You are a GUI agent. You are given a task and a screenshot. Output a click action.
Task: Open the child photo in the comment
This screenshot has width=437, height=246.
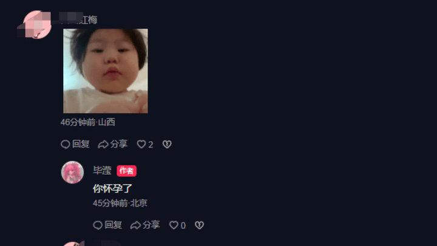(x=106, y=71)
